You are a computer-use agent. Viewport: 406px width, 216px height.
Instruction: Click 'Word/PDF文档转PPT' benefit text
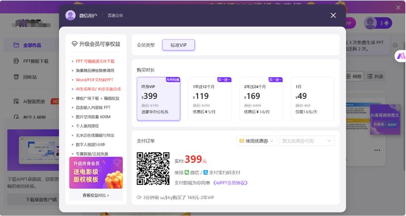tap(95, 80)
